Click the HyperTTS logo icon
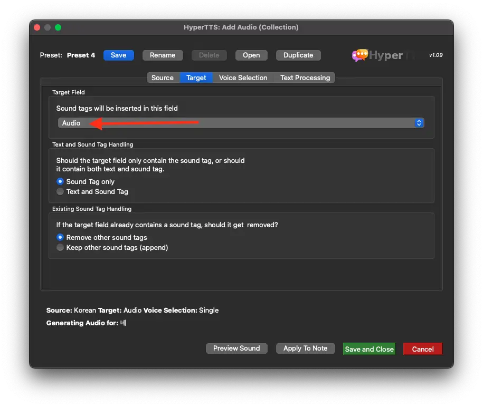483x407 pixels. [x=360, y=55]
